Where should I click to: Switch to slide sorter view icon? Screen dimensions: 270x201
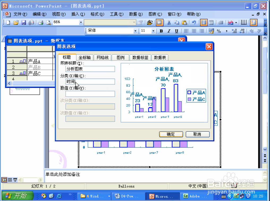coord(10,180)
